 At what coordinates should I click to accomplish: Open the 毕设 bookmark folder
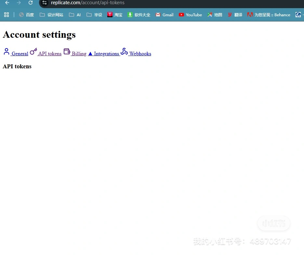[x=94, y=15]
